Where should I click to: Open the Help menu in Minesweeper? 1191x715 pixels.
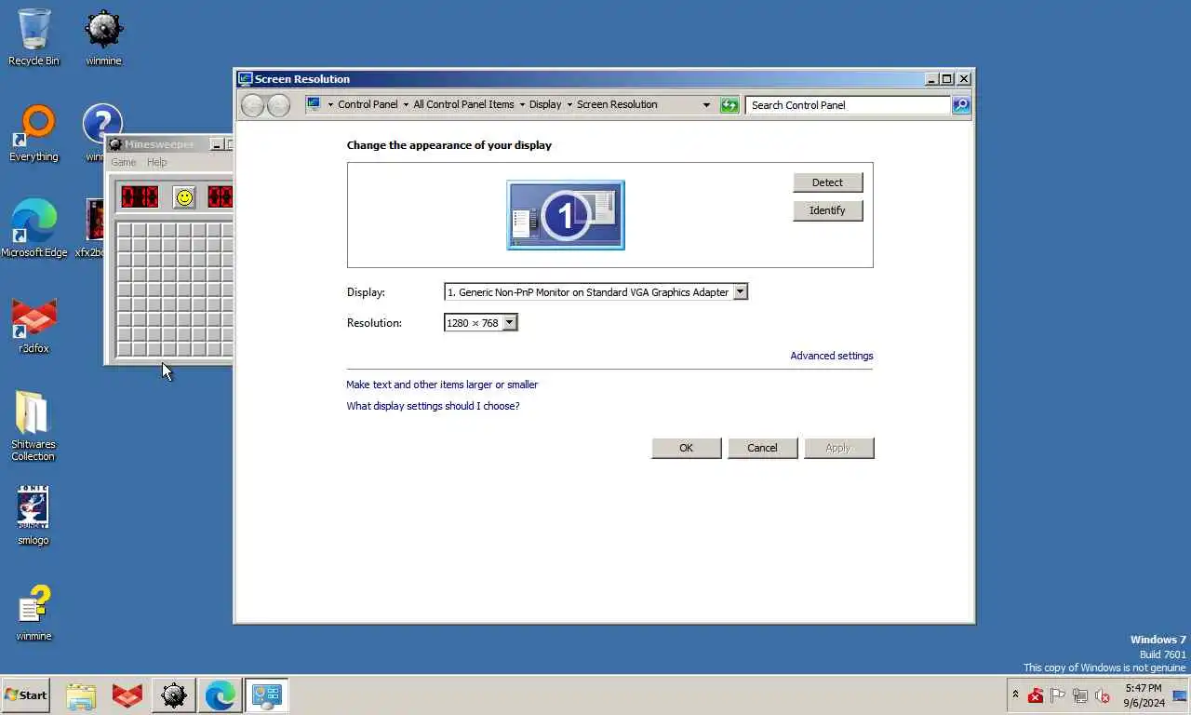coord(157,163)
